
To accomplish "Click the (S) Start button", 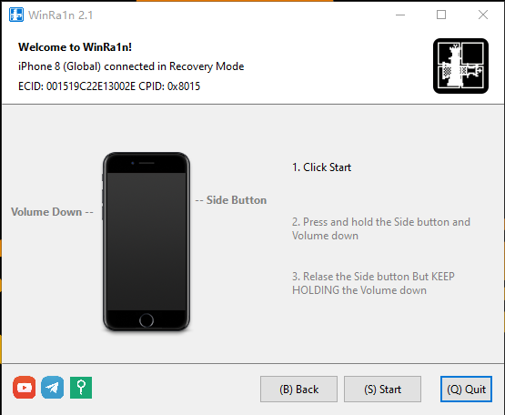I will point(382,390).
